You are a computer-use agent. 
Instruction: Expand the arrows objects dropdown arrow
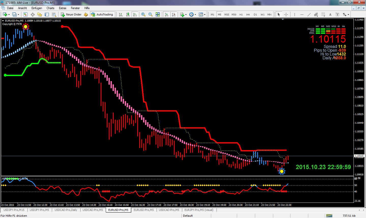[348, 14]
